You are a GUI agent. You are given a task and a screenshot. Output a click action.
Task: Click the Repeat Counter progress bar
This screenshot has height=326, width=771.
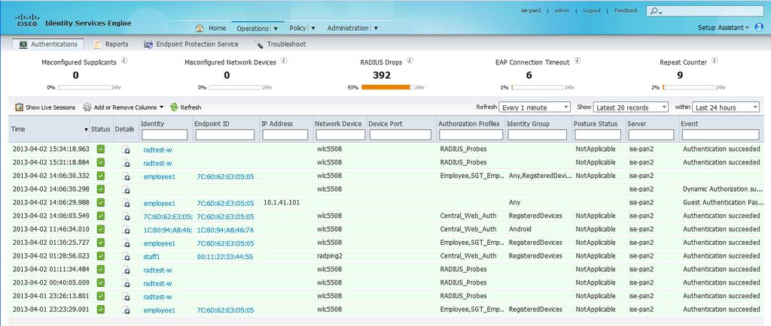point(688,87)
